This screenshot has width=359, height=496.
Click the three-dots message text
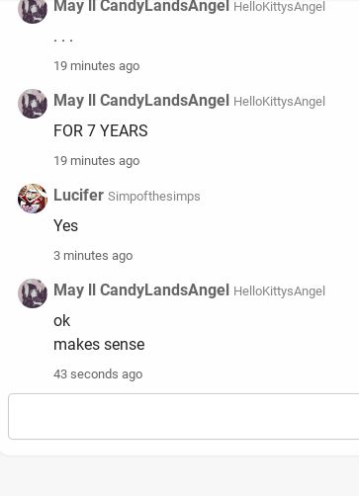(63, 40)
